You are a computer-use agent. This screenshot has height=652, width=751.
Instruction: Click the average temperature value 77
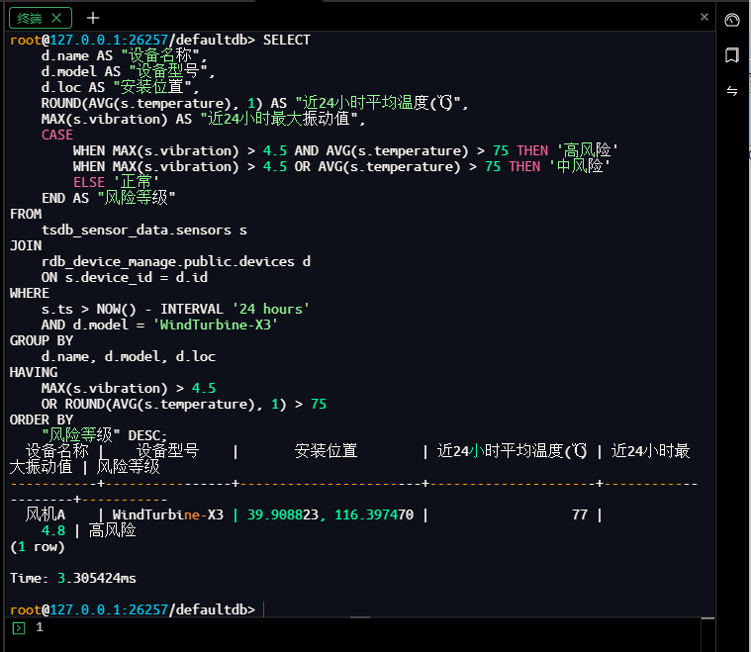tap(580, 515)
